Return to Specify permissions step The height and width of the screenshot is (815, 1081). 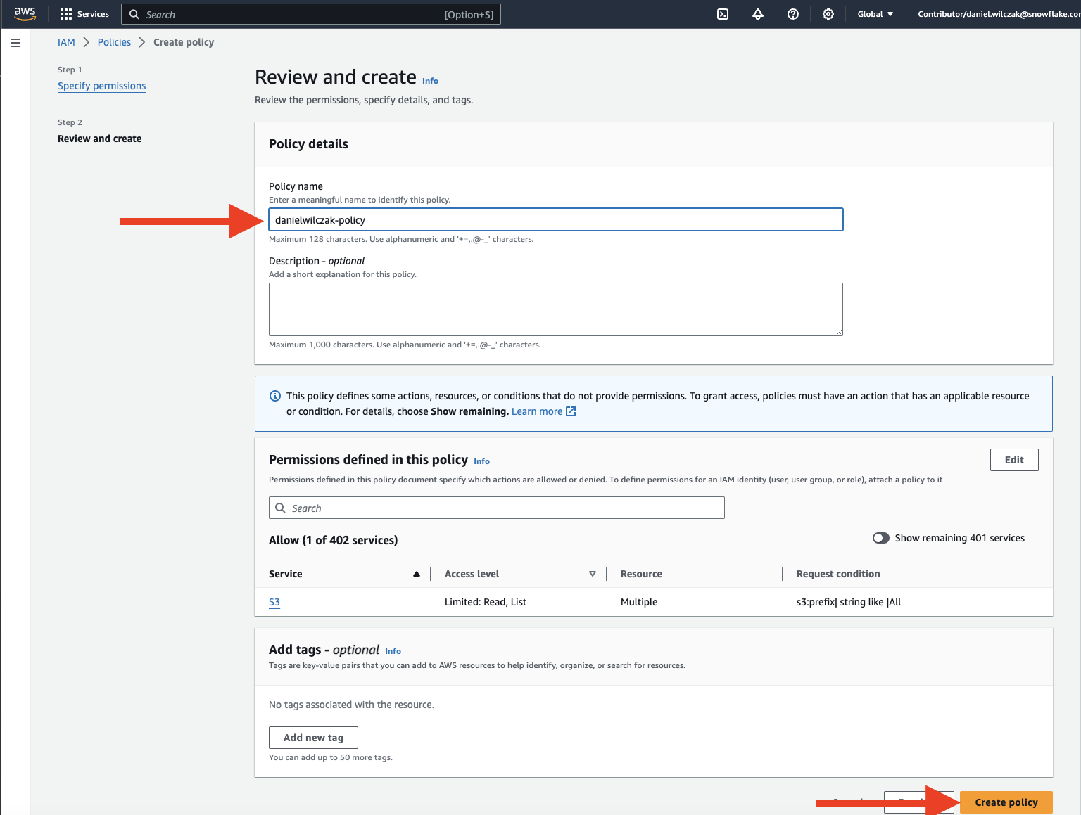coord(101,86)
